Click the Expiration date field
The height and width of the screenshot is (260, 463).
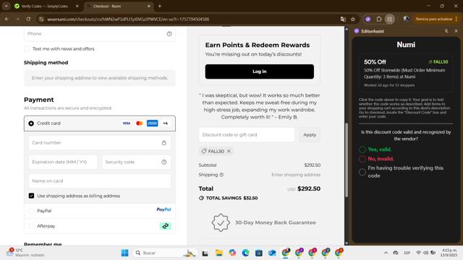pyautogui.click(x=63, y=162)
